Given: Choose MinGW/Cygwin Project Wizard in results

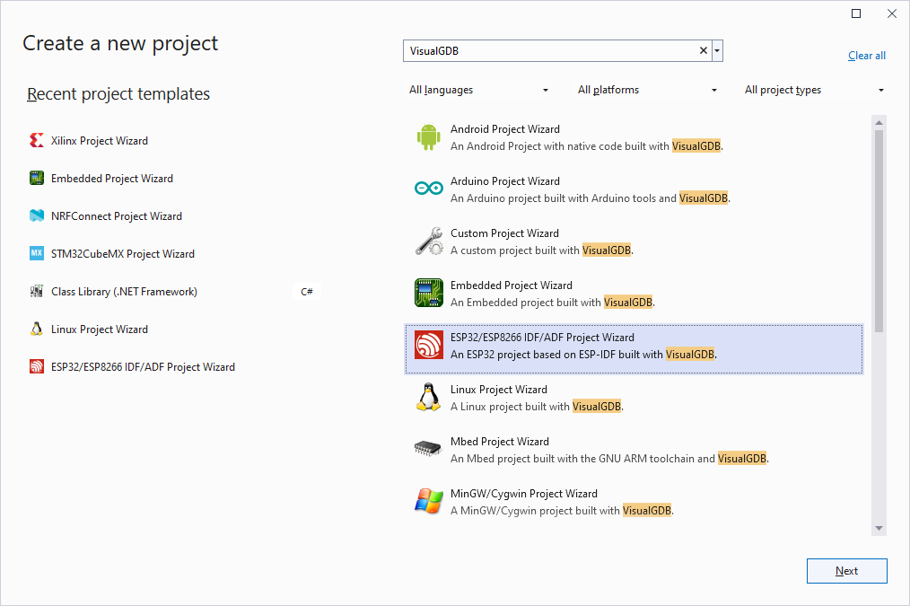Looking at the screenshot, I should point(634,502).
